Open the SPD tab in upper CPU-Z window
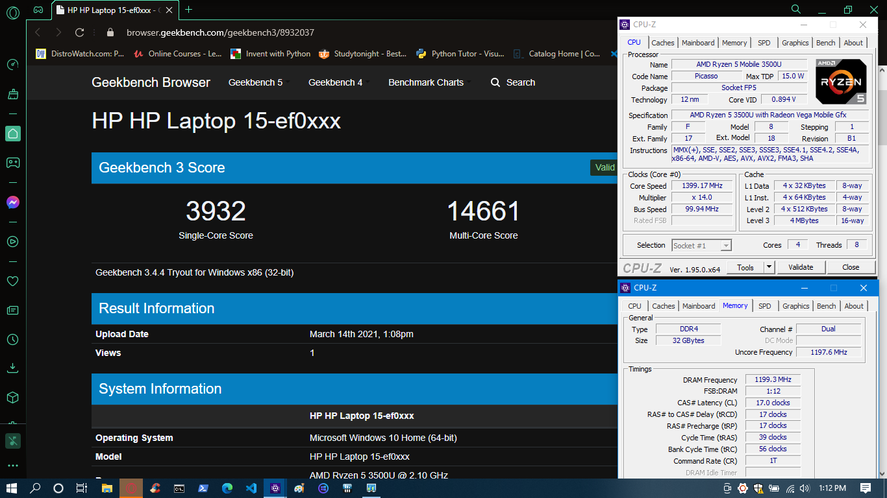The width and height of the screenshot is (887, 498). [x=764, y=43]
